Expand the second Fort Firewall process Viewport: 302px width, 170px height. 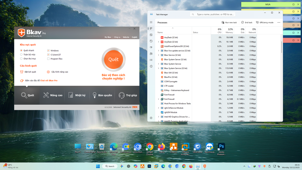coord(158,99)
